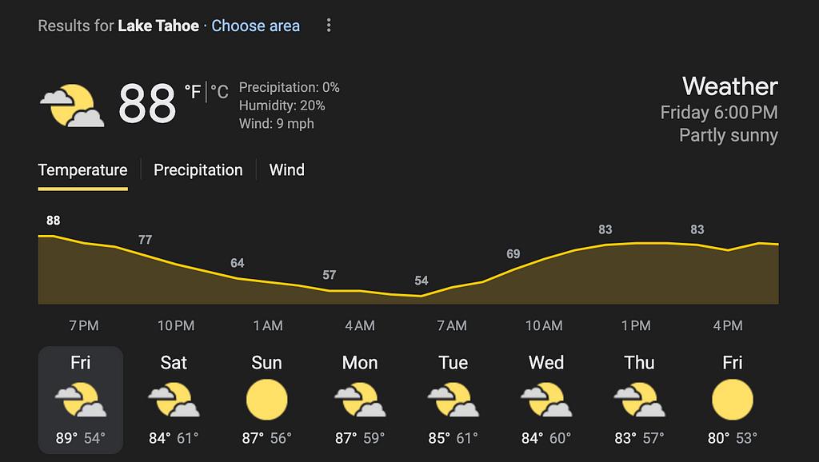Click the 10 PM time label
Screen dimensions: 819x462
point(176,325)
